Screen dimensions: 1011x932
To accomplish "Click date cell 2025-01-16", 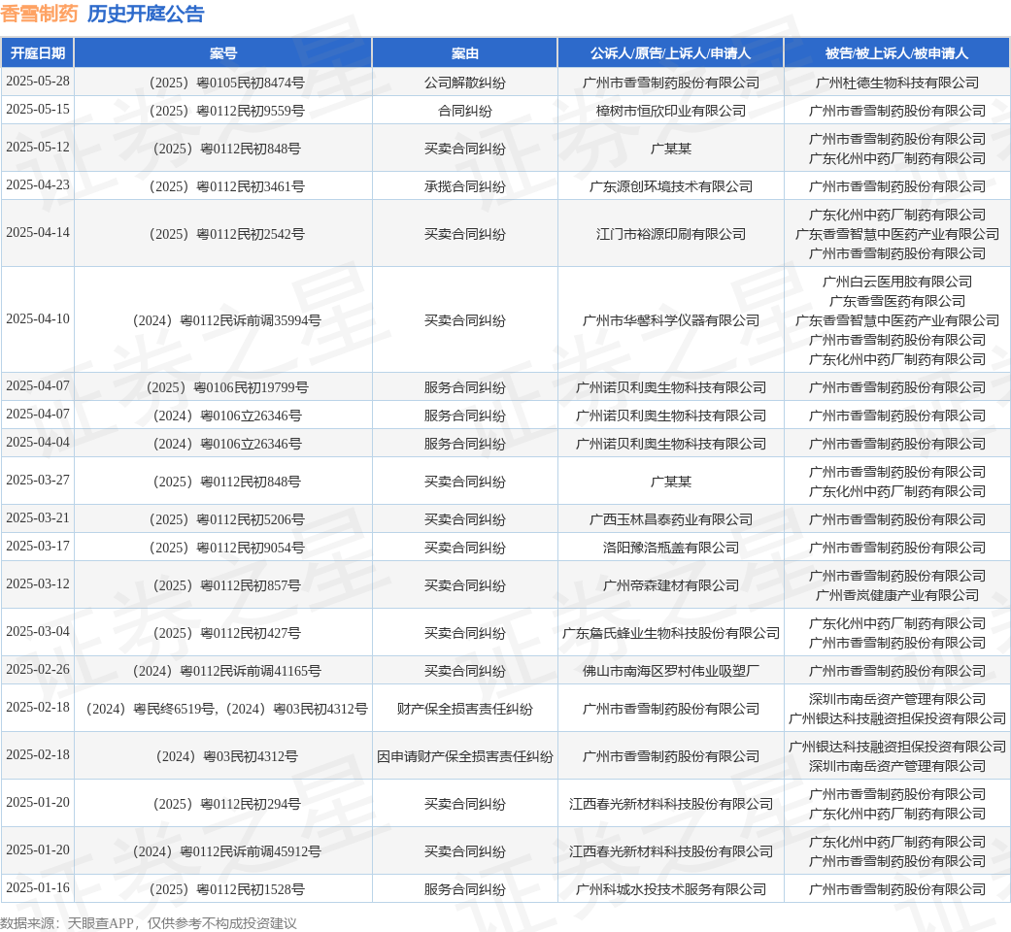I will 38,889.
